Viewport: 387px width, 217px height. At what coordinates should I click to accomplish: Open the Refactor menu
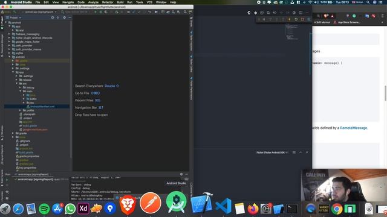coord(108,2)
